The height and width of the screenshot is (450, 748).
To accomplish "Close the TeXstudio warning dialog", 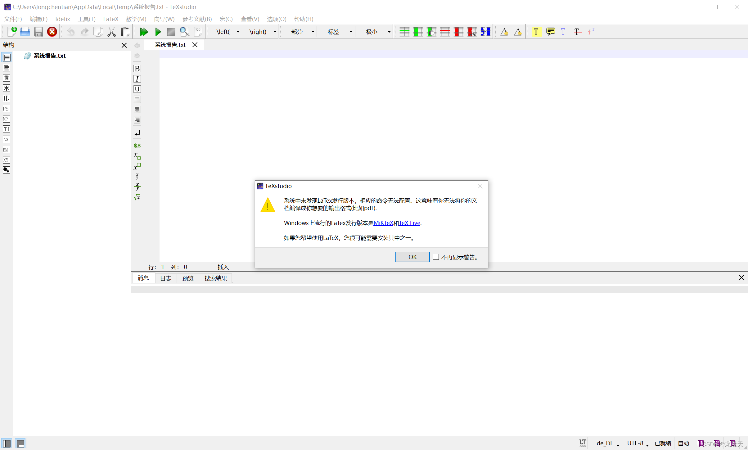I will click(x=480, y=186).
